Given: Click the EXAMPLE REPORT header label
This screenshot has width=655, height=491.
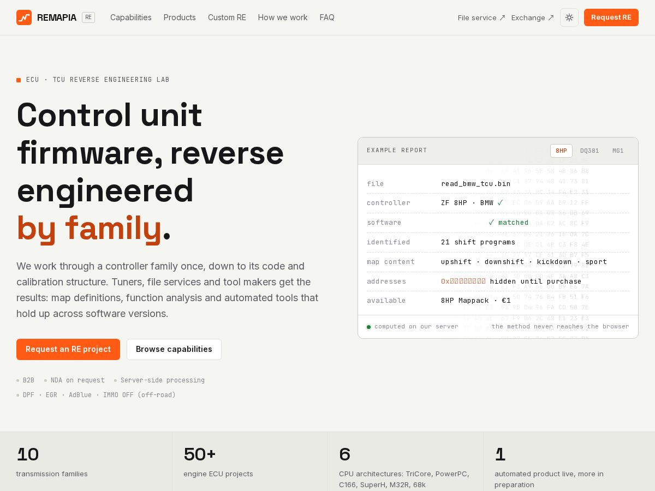Looking at the screenshot, I should pos(397,151).
